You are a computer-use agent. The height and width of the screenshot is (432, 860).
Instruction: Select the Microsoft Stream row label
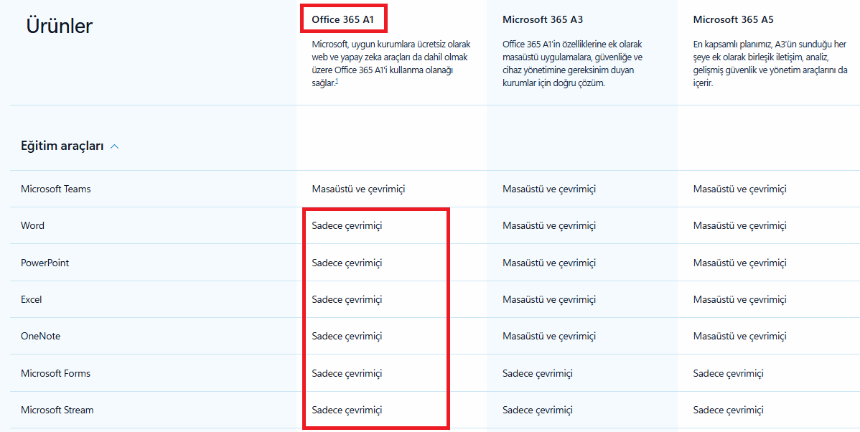56,410
